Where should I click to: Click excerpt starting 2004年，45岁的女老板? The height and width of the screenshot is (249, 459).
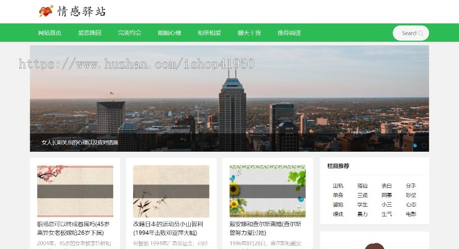point(74,245)
